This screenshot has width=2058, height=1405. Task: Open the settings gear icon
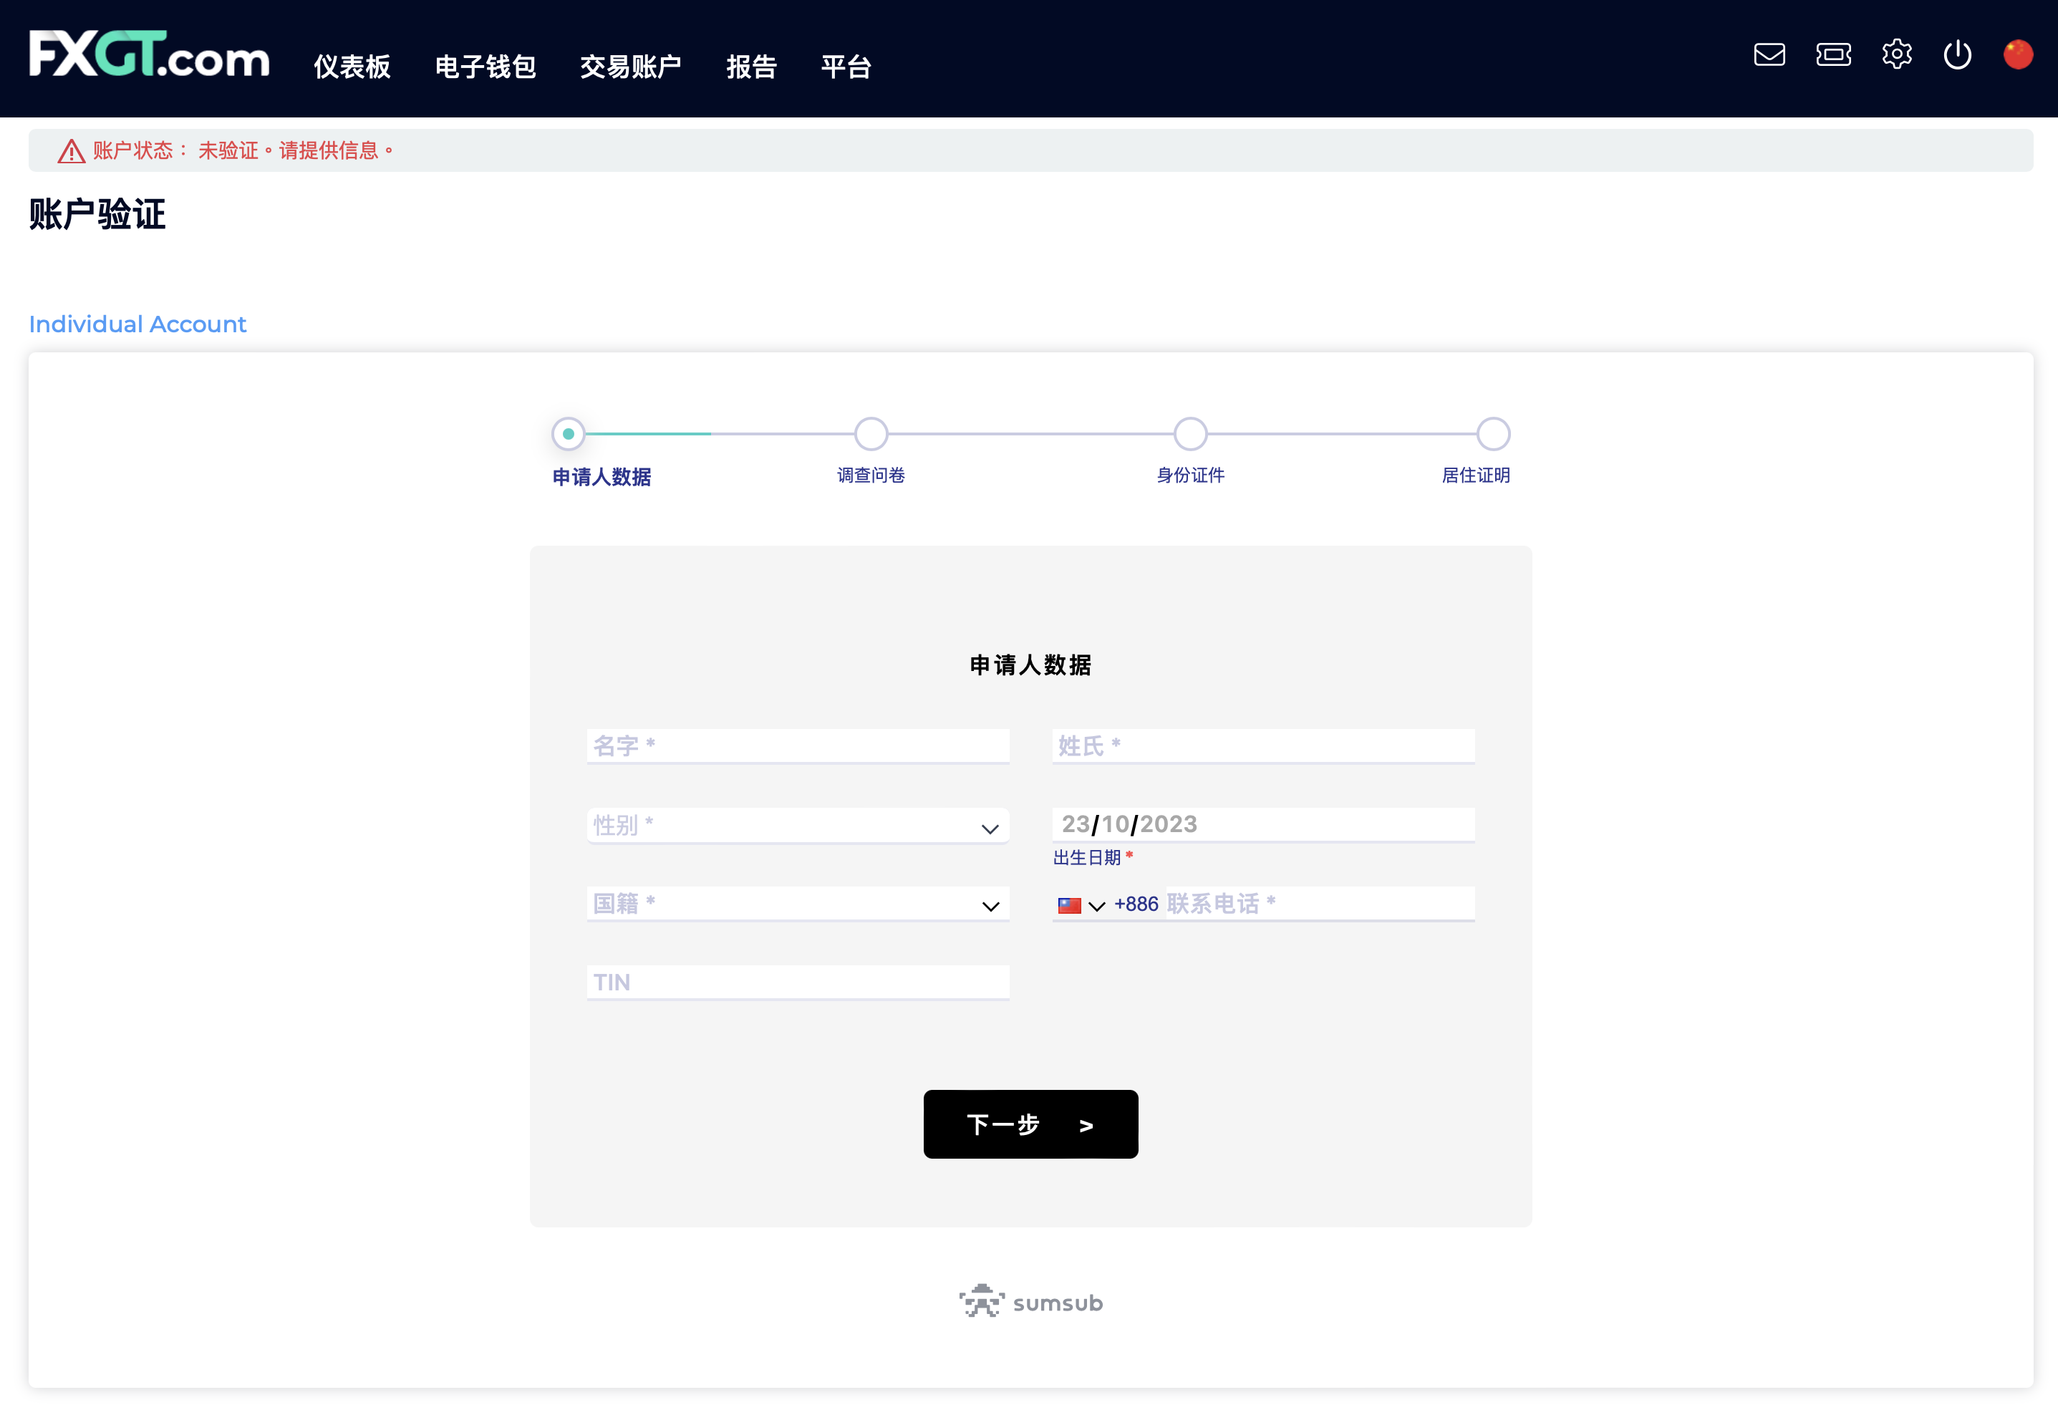click(x=1897, y=55)
